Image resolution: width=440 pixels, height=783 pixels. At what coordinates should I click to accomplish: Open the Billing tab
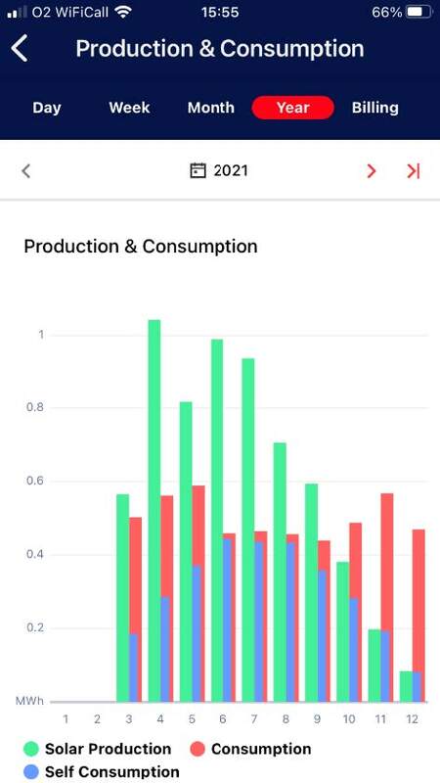(375, 108)
